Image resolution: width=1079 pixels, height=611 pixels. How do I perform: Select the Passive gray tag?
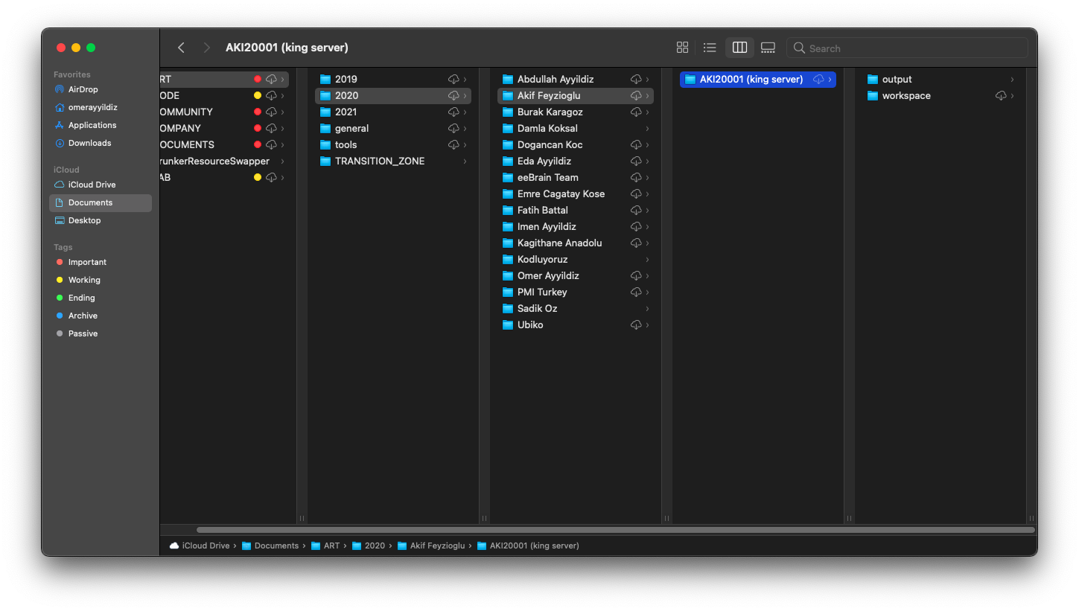pyautogui.click(x=101, y=333)
